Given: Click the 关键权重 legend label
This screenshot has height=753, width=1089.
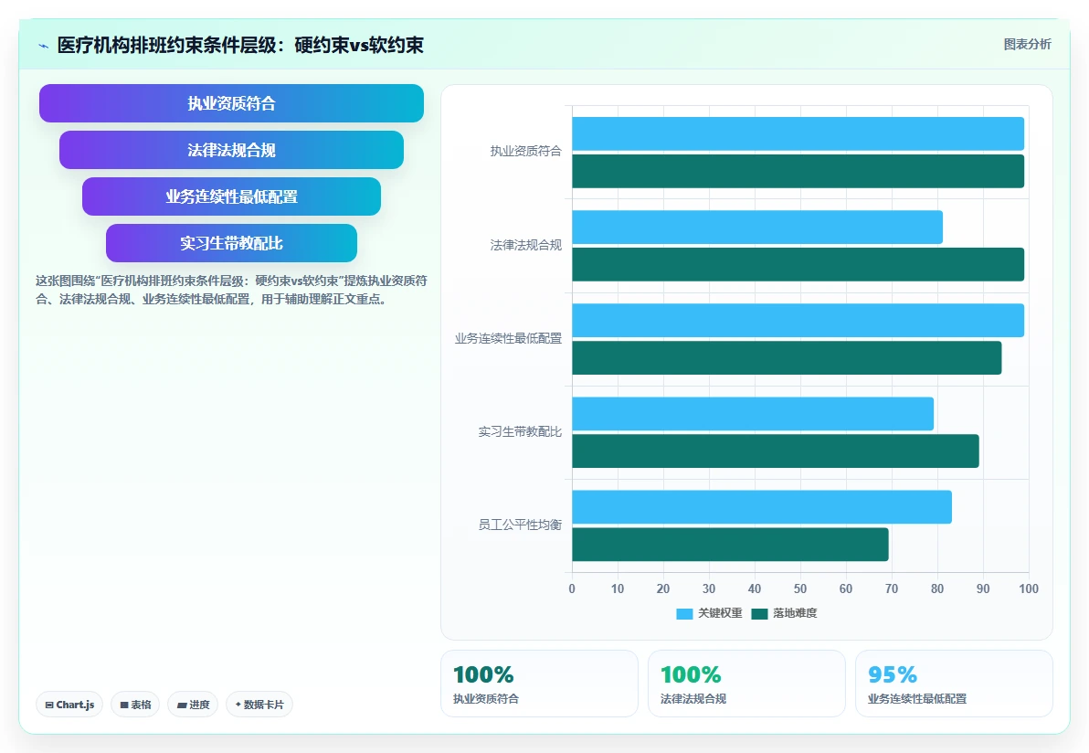Looking at the screenshot, I should pyautogui.click(x=720, y=613).
